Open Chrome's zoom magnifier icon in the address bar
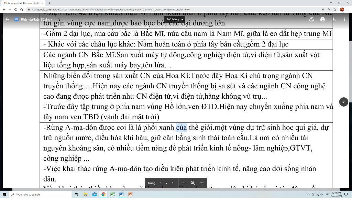 [329, 9]
